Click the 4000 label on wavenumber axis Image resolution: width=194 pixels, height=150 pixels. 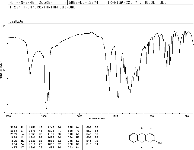point(8,116)
